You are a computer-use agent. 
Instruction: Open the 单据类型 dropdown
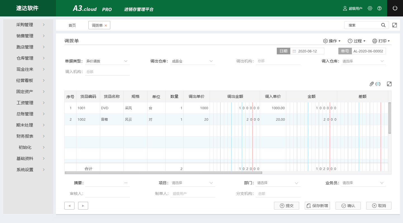(x=107, y=61)
